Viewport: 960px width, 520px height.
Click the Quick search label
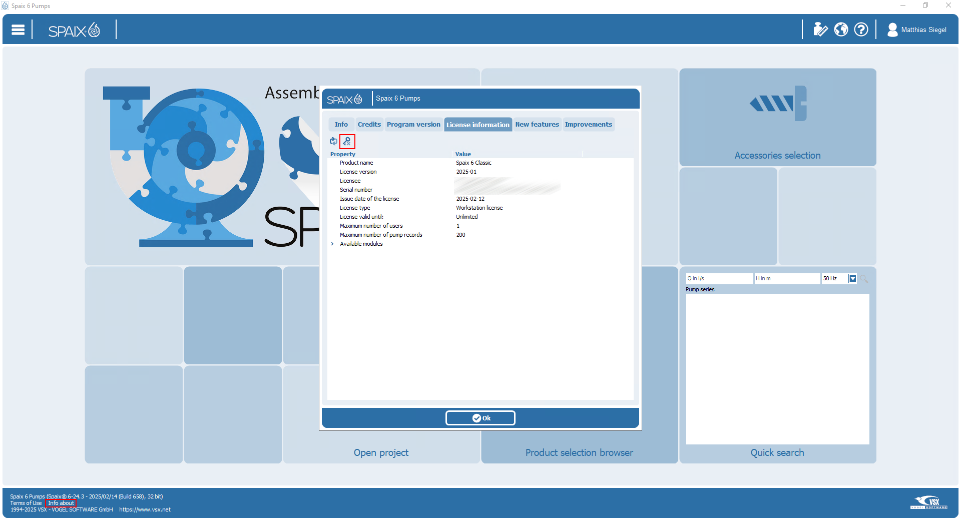click(x=777, y=453)
